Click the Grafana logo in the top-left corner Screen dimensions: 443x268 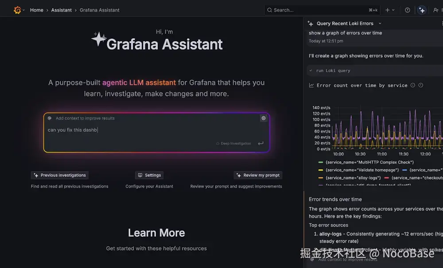point(17,10)
